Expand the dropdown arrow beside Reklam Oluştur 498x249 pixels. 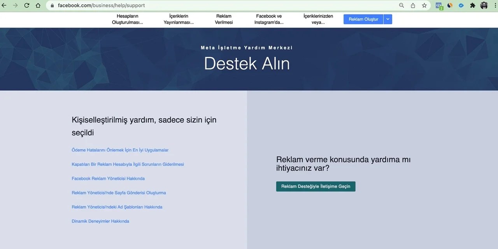388,19
